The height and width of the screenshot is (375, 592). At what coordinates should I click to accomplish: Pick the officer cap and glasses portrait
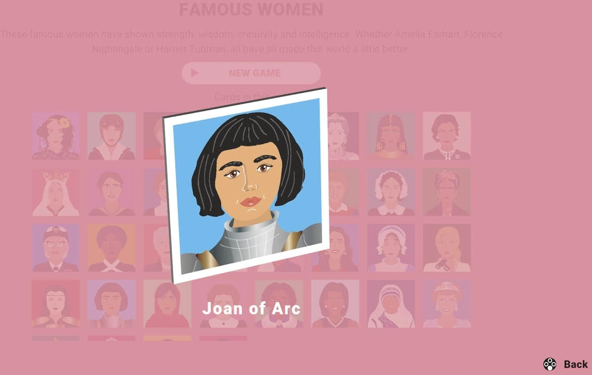(x=55, y=248)
